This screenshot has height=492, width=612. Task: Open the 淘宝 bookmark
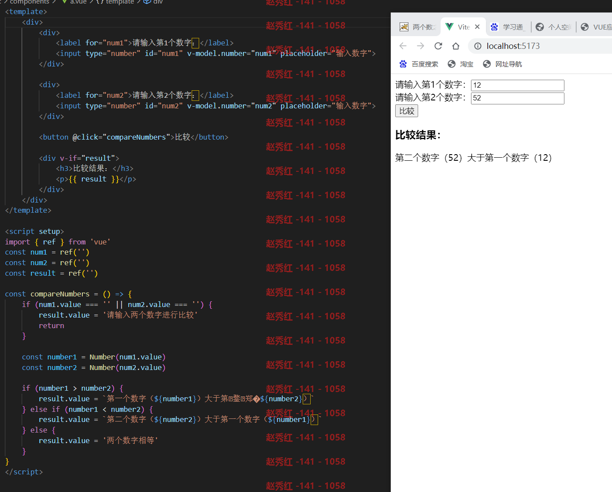click(460, 64)
